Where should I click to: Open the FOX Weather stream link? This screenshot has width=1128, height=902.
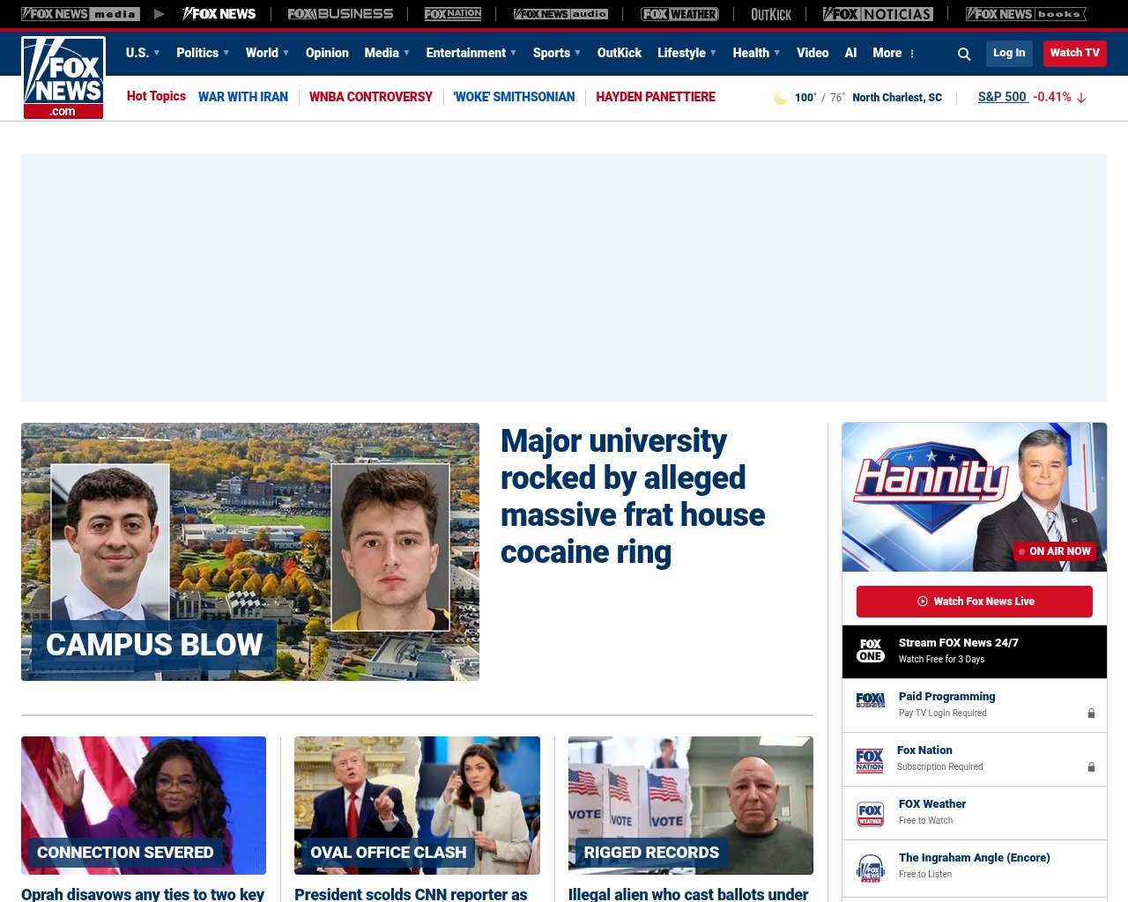[932, 804]
